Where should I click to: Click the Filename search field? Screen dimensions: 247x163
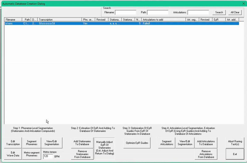click(x=126, y=12)
